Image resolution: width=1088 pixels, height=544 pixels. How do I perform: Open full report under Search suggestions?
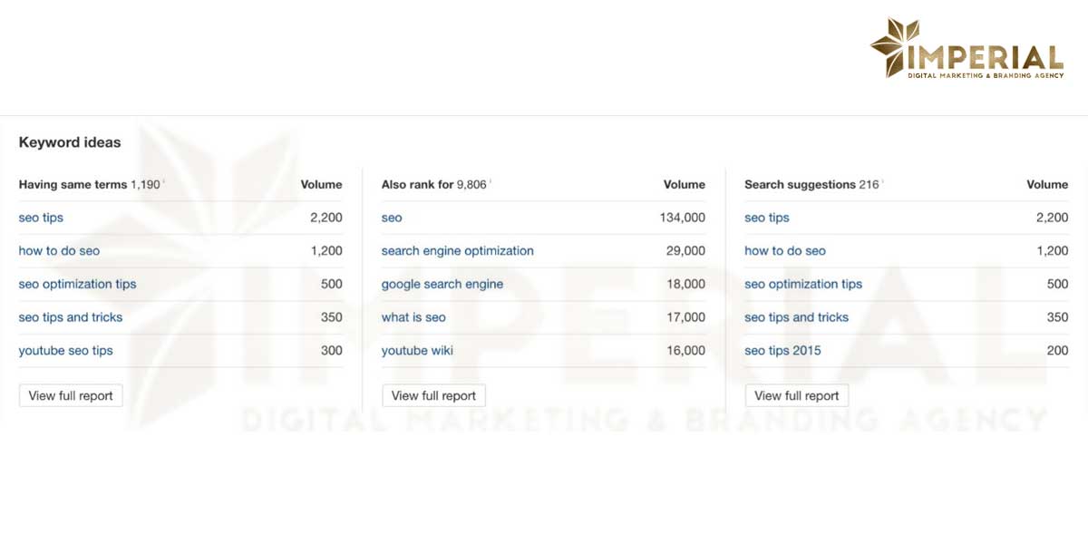click(796, 395)
